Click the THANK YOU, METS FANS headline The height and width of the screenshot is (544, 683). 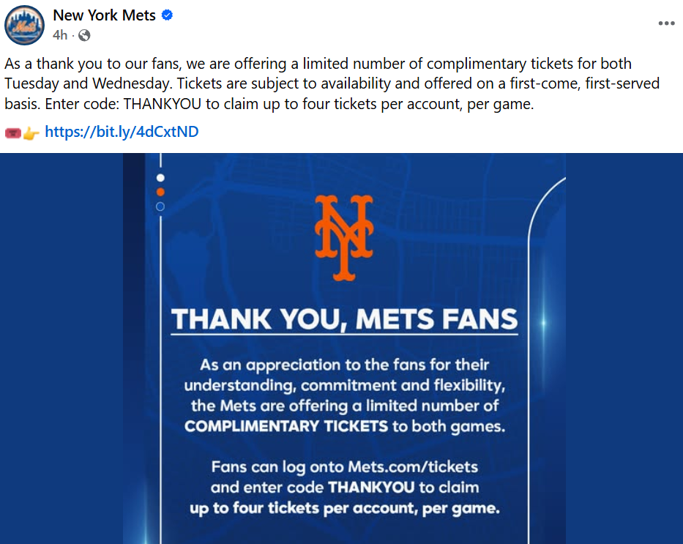344,319
